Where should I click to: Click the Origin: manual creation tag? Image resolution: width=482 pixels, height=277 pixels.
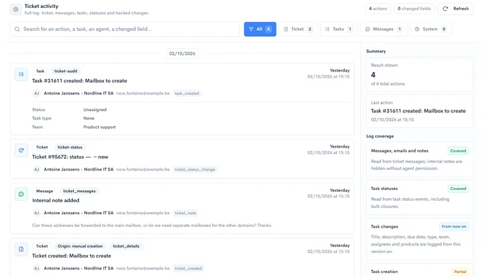[80, 246]
